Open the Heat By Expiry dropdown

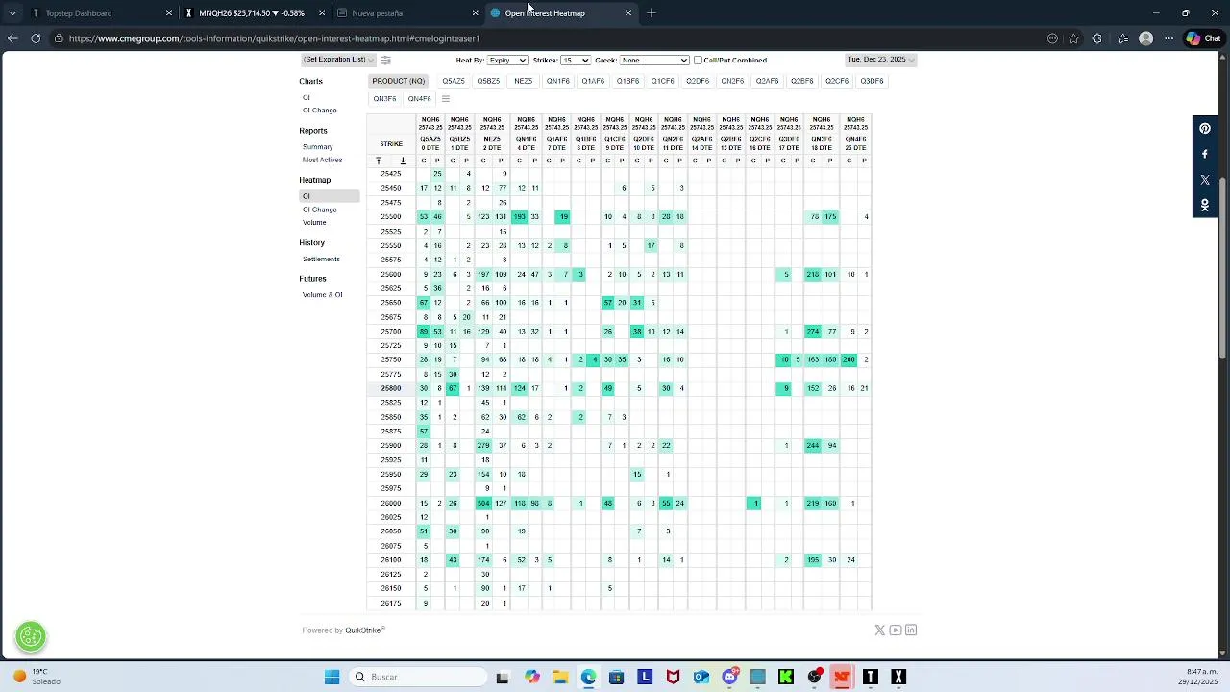(507, 60)
